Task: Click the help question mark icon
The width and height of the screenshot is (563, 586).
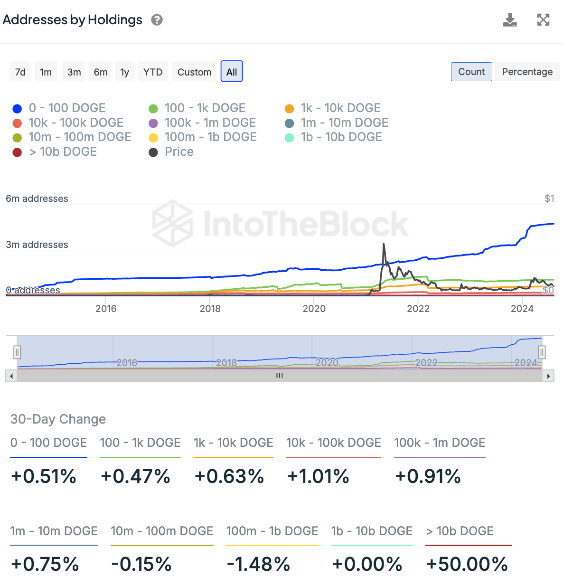Action: [x=157, y=20]
